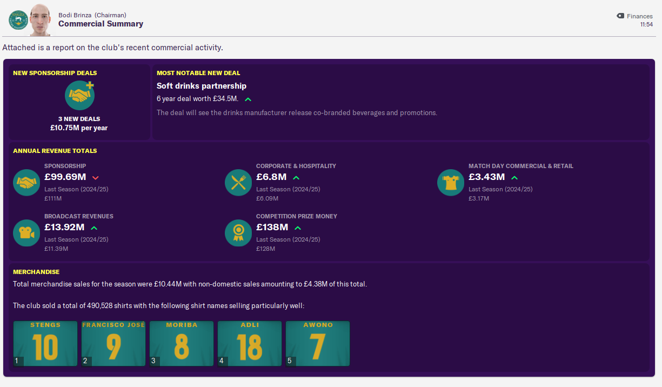Click Bodi Brinza's chairman portrait
The width and height of the screenshot is (662, 387).
(41, 19)
